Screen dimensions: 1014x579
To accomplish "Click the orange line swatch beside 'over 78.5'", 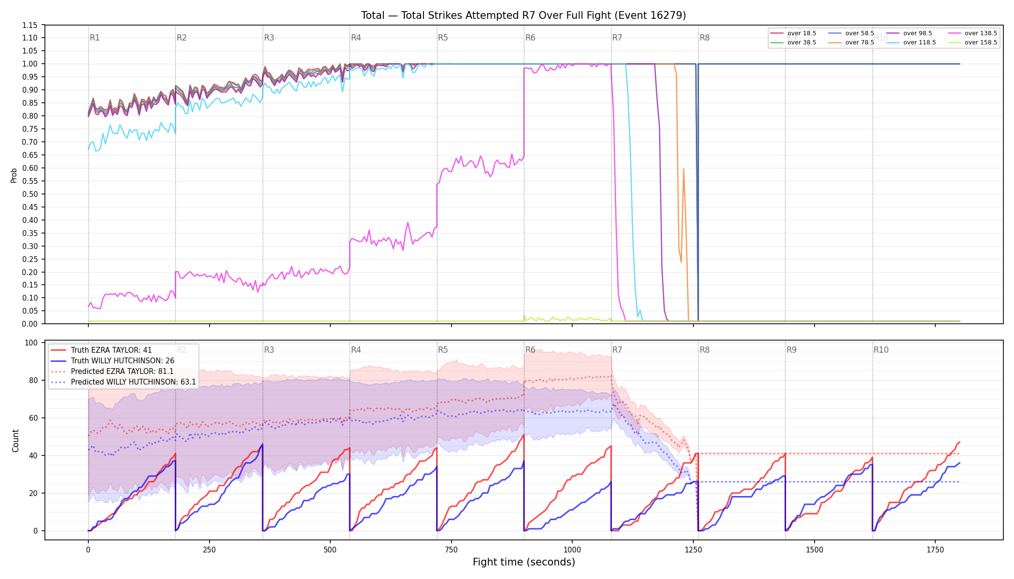I will click(x=835, y=42).
